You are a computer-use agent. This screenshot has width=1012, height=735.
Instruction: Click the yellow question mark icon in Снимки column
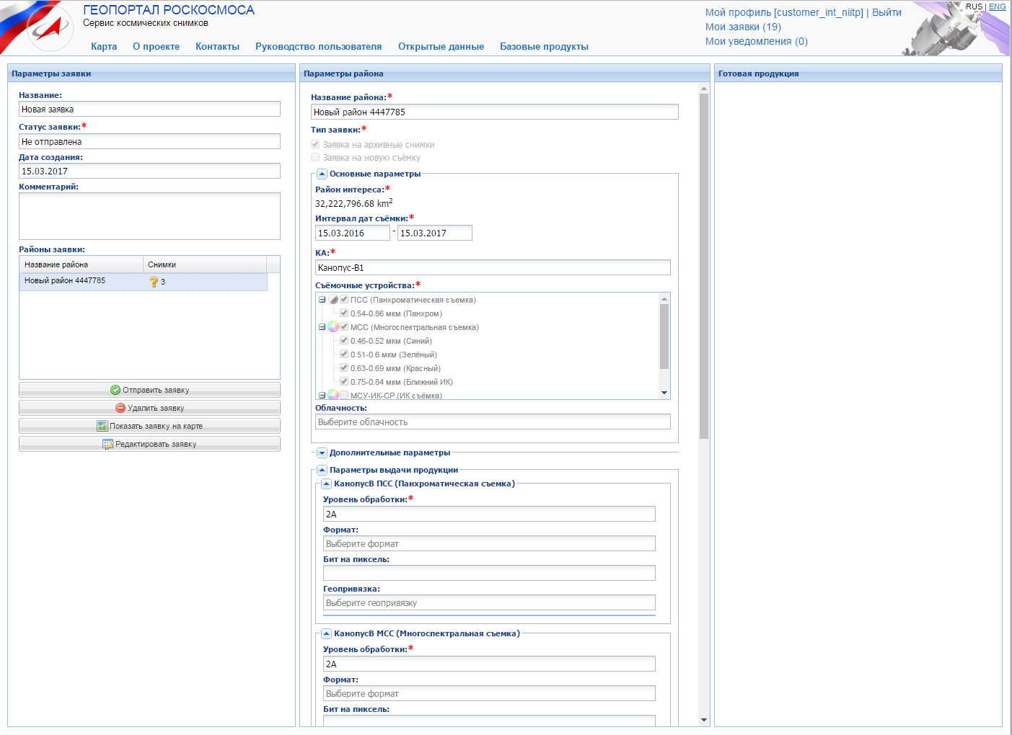point(154,282)
